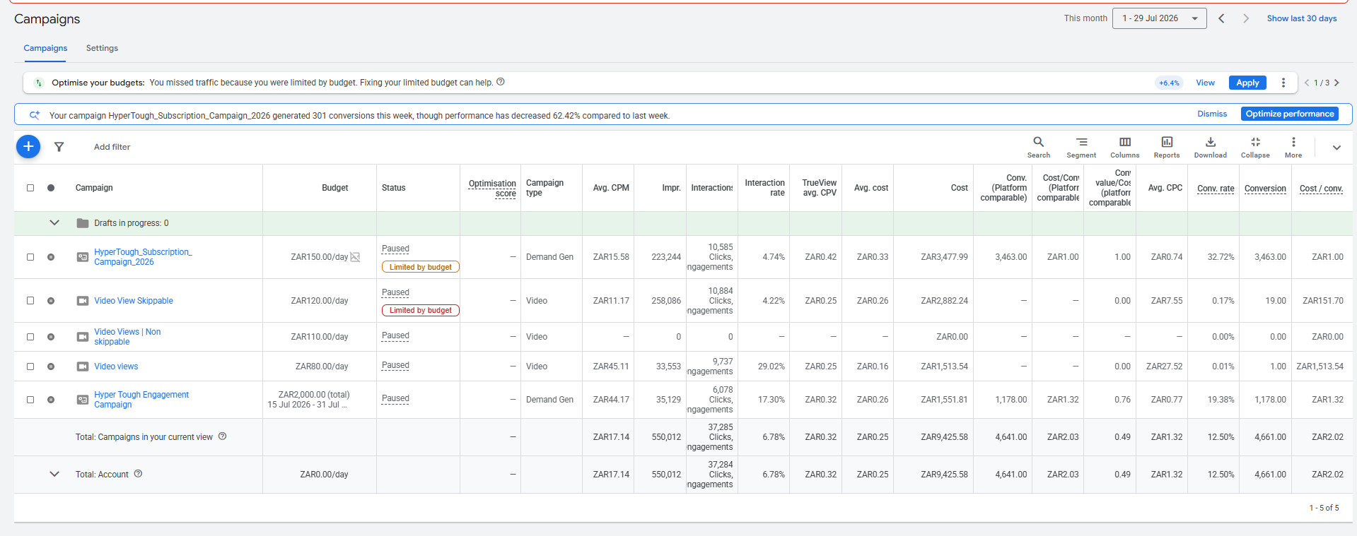Viewport: 1357px width, 536px height.
Task: Open the Segment tool
Action: pos(1081,147)
